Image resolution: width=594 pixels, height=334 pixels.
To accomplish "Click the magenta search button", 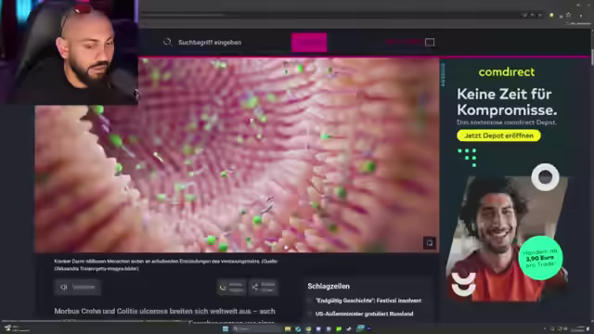I will (x=309, y=43).
